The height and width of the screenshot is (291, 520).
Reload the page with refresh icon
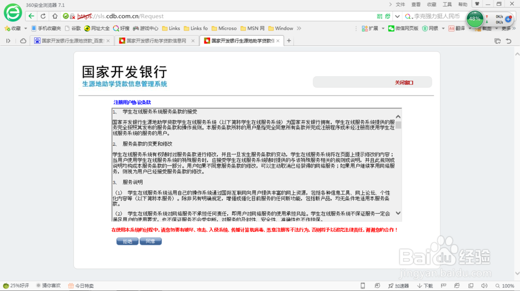click(x=43, y=16)
